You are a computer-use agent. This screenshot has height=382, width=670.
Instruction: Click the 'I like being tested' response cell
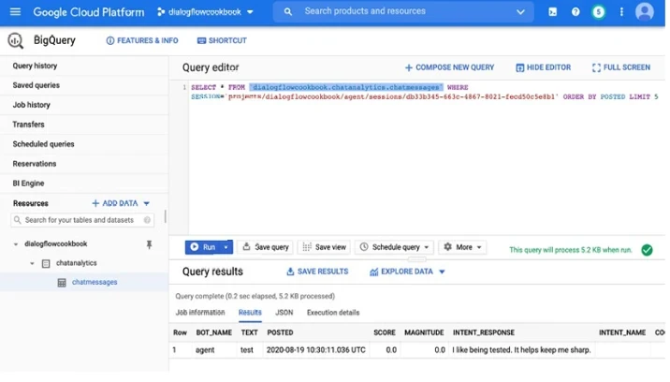pos(521,350)
